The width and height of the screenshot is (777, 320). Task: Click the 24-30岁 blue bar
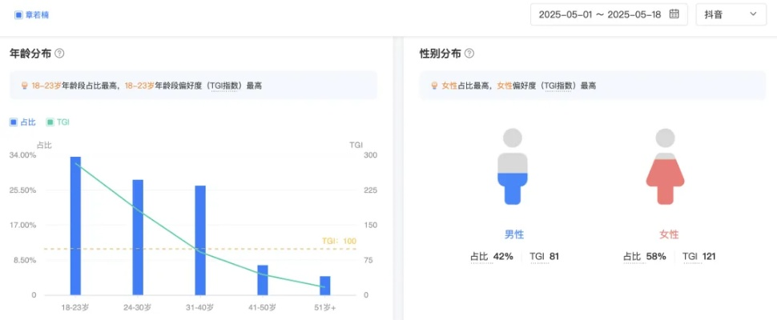(138, 238)
